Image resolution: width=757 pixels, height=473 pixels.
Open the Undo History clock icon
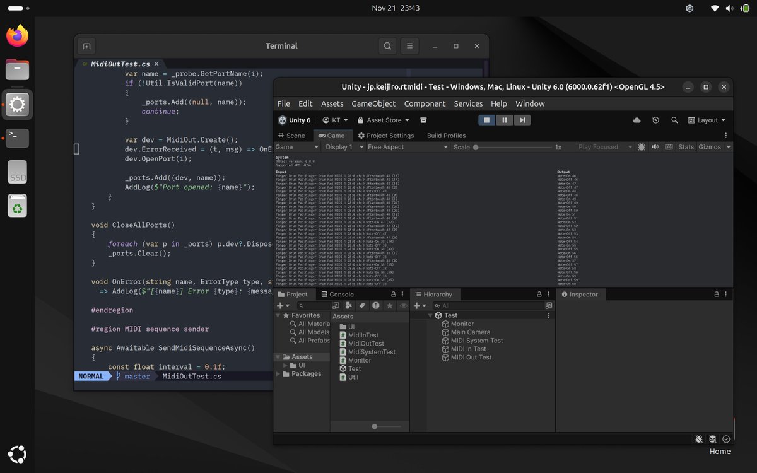pyautogui.click(x=655, y=120)
